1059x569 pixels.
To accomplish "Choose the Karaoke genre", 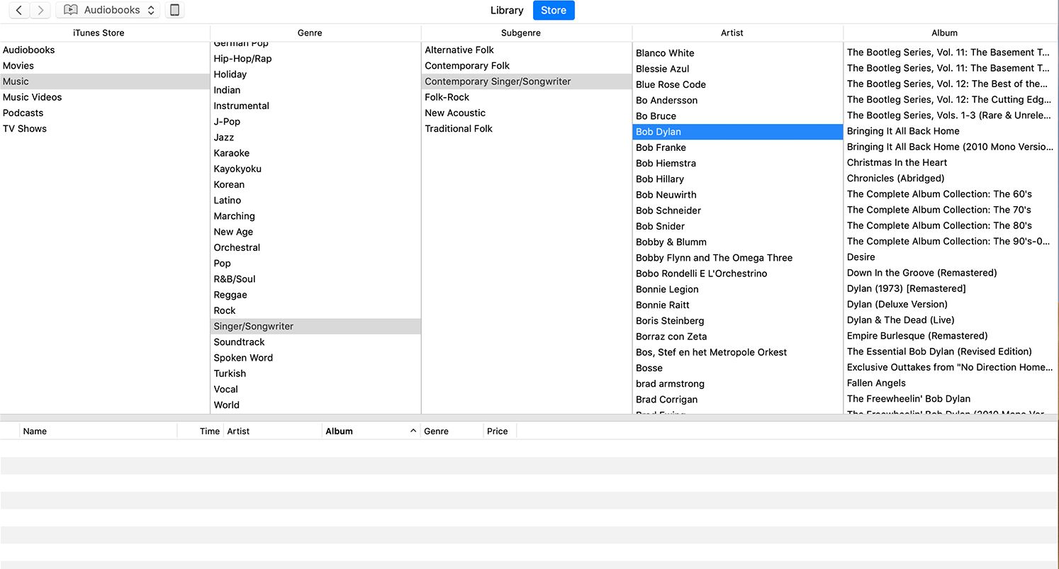I will pos(315,153).
